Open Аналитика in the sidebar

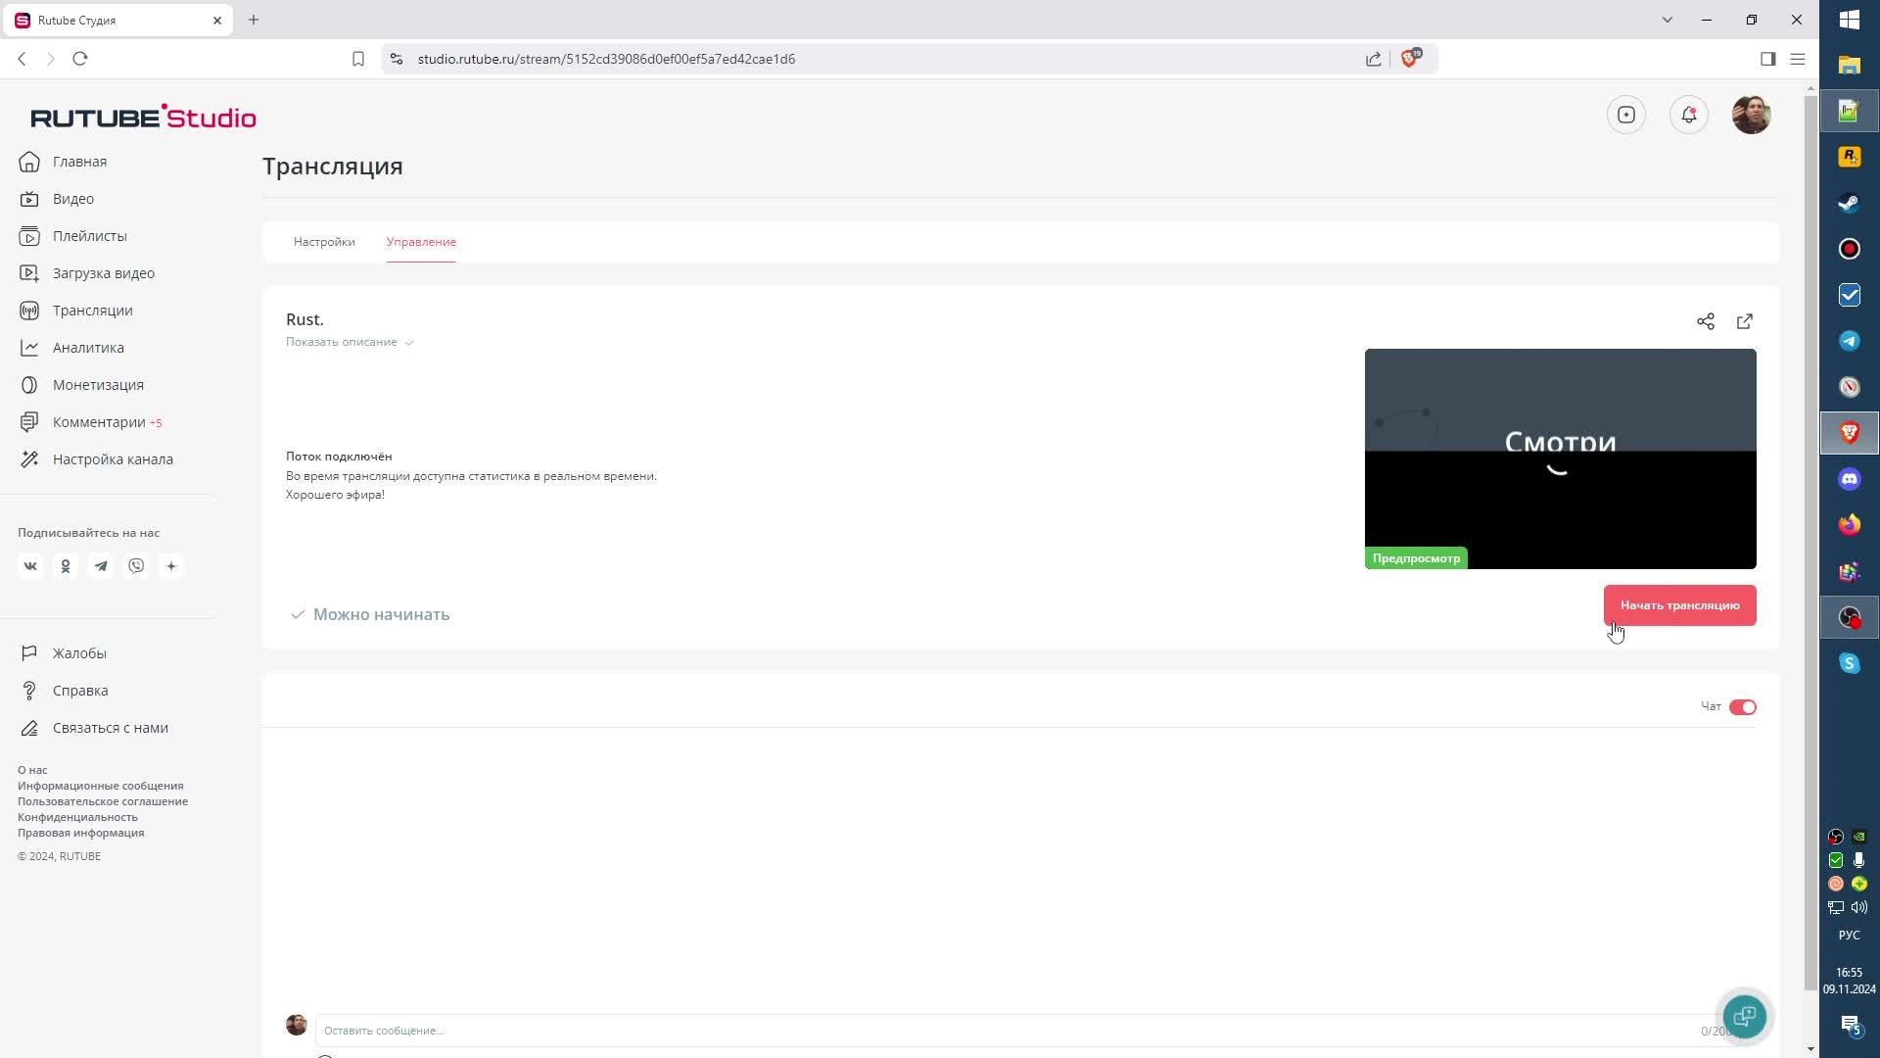[x=88, y=348]
